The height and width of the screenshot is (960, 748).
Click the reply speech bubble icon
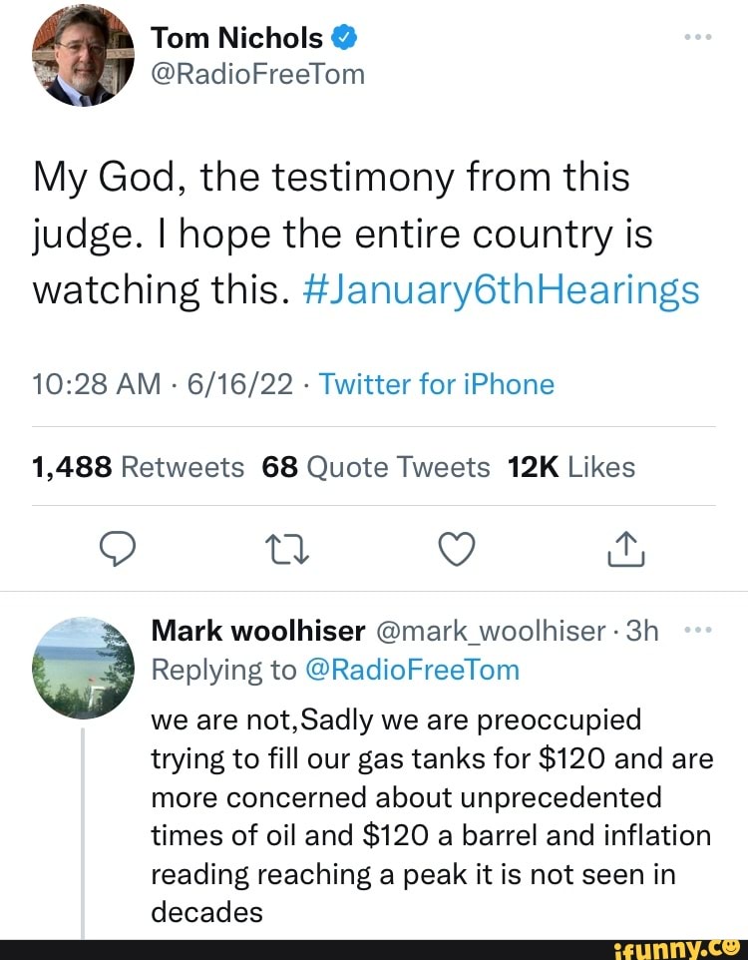pos(119,547)
